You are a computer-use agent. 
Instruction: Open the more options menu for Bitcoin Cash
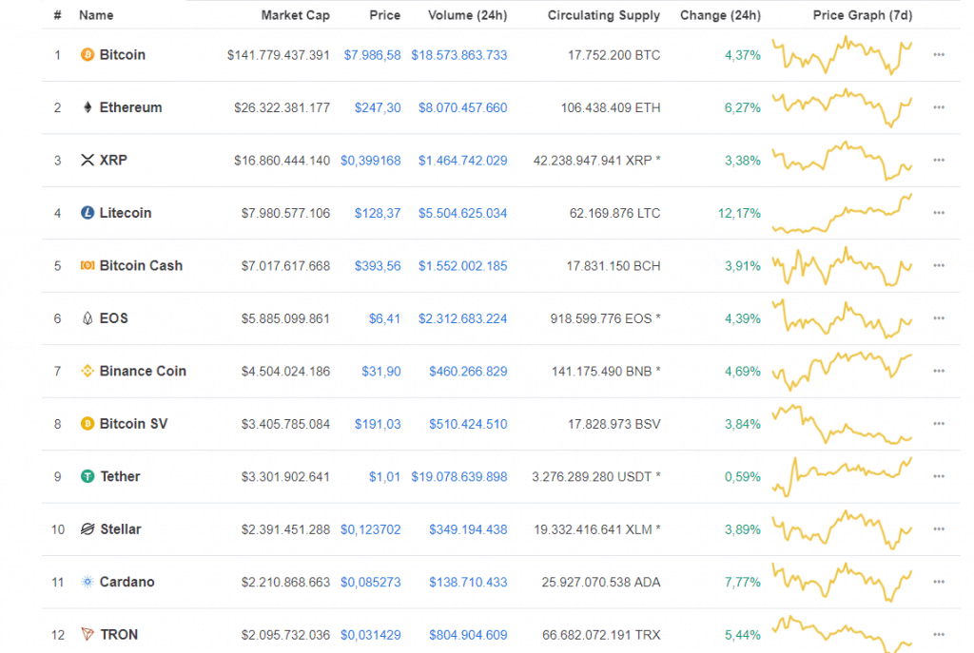(939, 266)
